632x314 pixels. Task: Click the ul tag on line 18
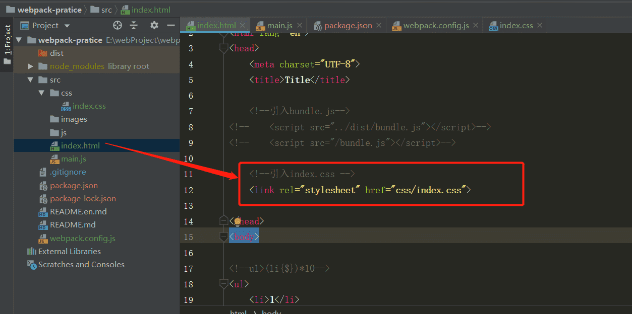click(239, 284)
